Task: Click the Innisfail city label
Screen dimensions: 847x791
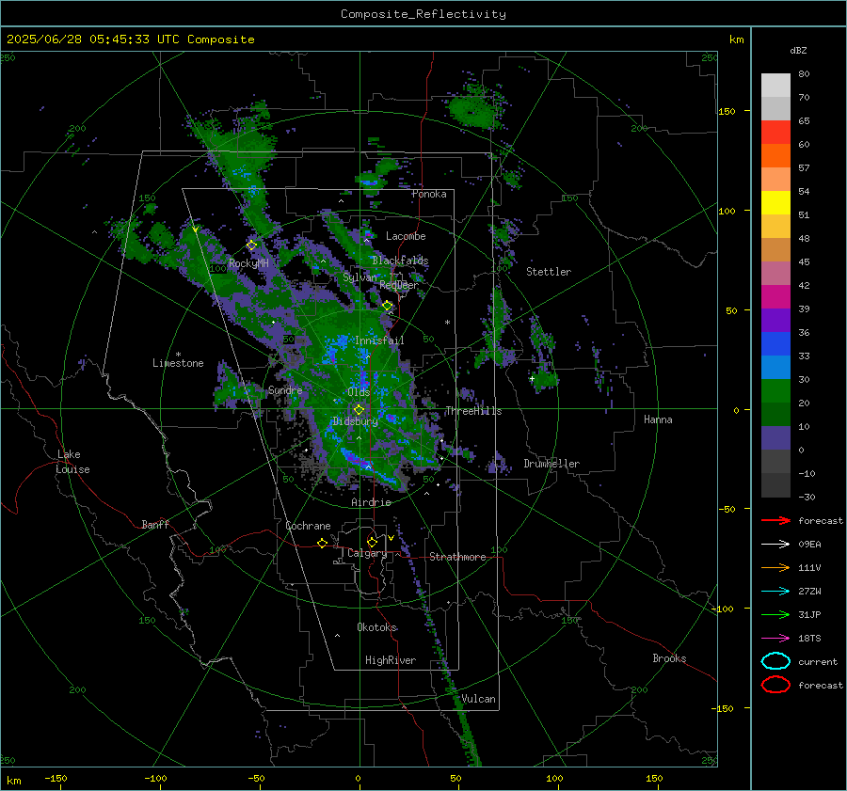Action: click(x=379, y=340)
